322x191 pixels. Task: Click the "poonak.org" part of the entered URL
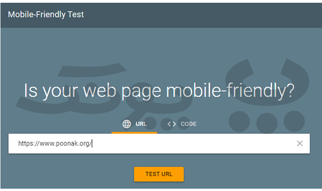[x=72, y=143]
